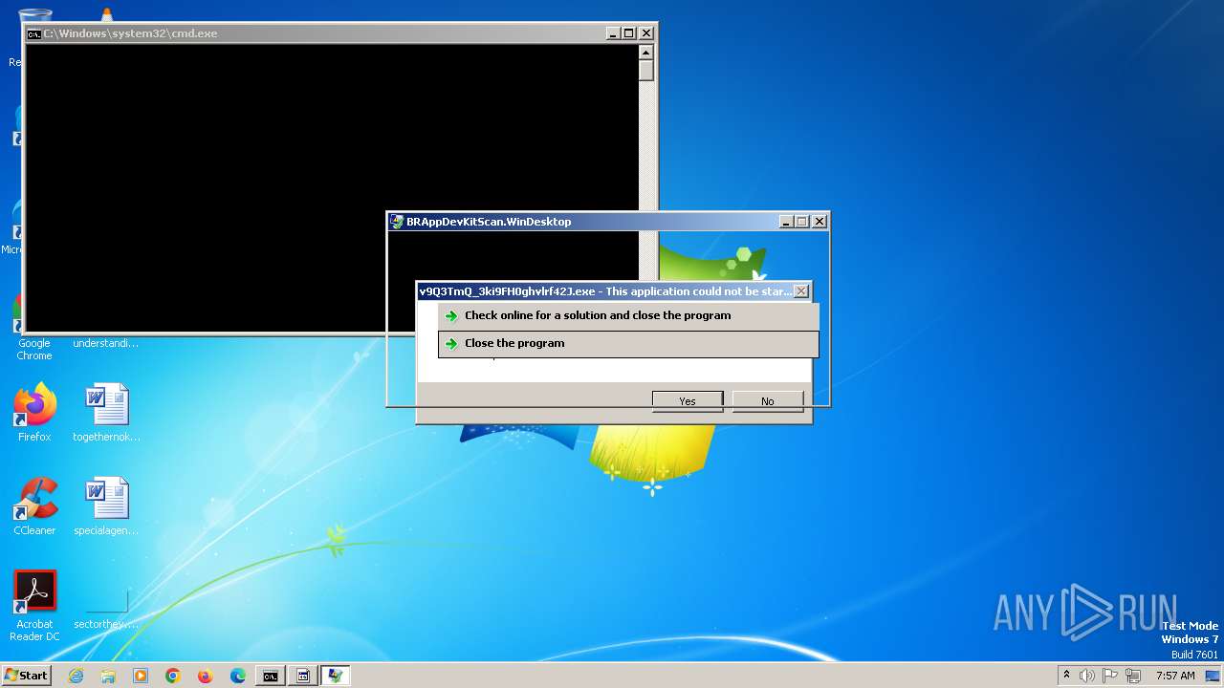Image resolution: width=1224 pixels, height=688 pixels.
Task: Click the 7:57 AM system clock
Action: 1175,676
